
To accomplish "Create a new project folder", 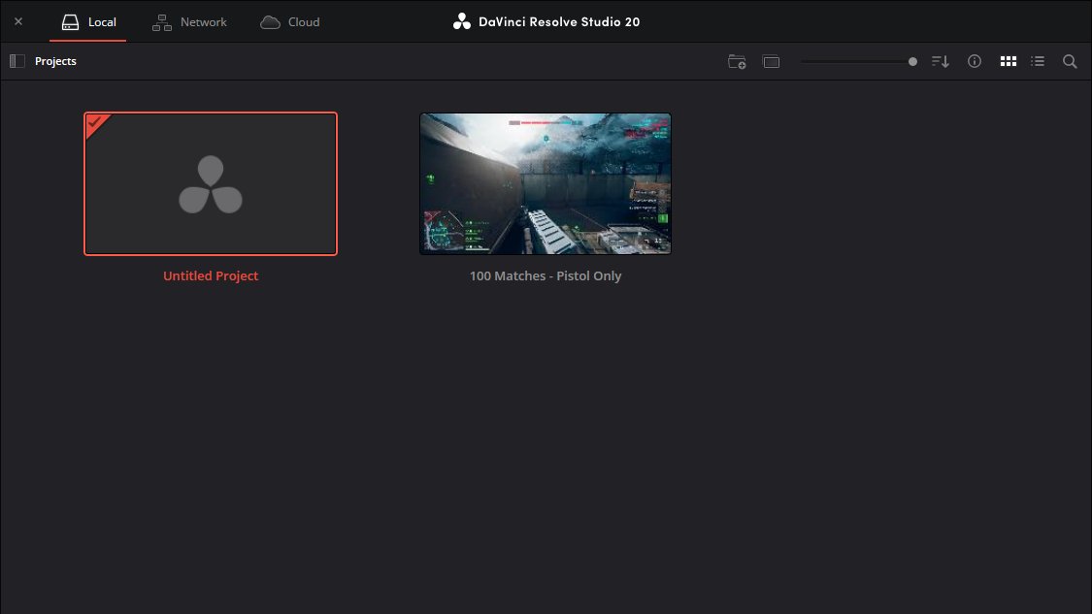I will (x=737, y=60).
